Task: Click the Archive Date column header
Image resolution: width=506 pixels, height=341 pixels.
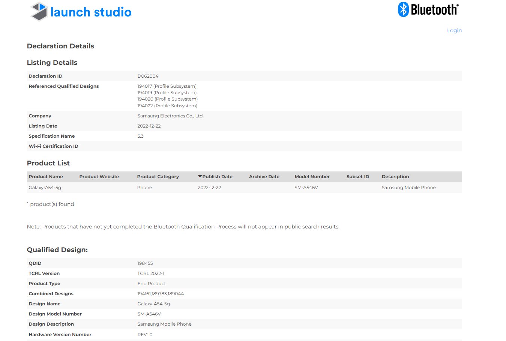Action: 264,177
